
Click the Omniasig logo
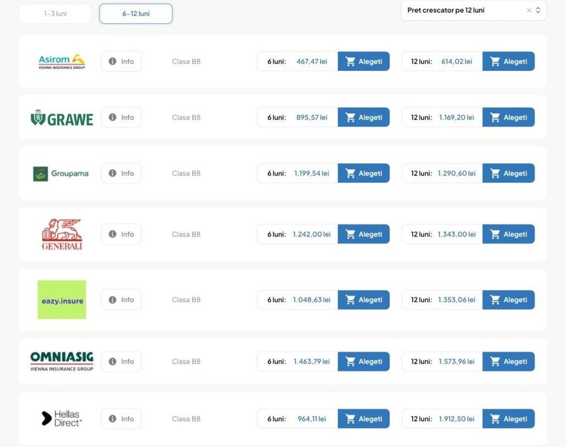[x=62, y=362]
